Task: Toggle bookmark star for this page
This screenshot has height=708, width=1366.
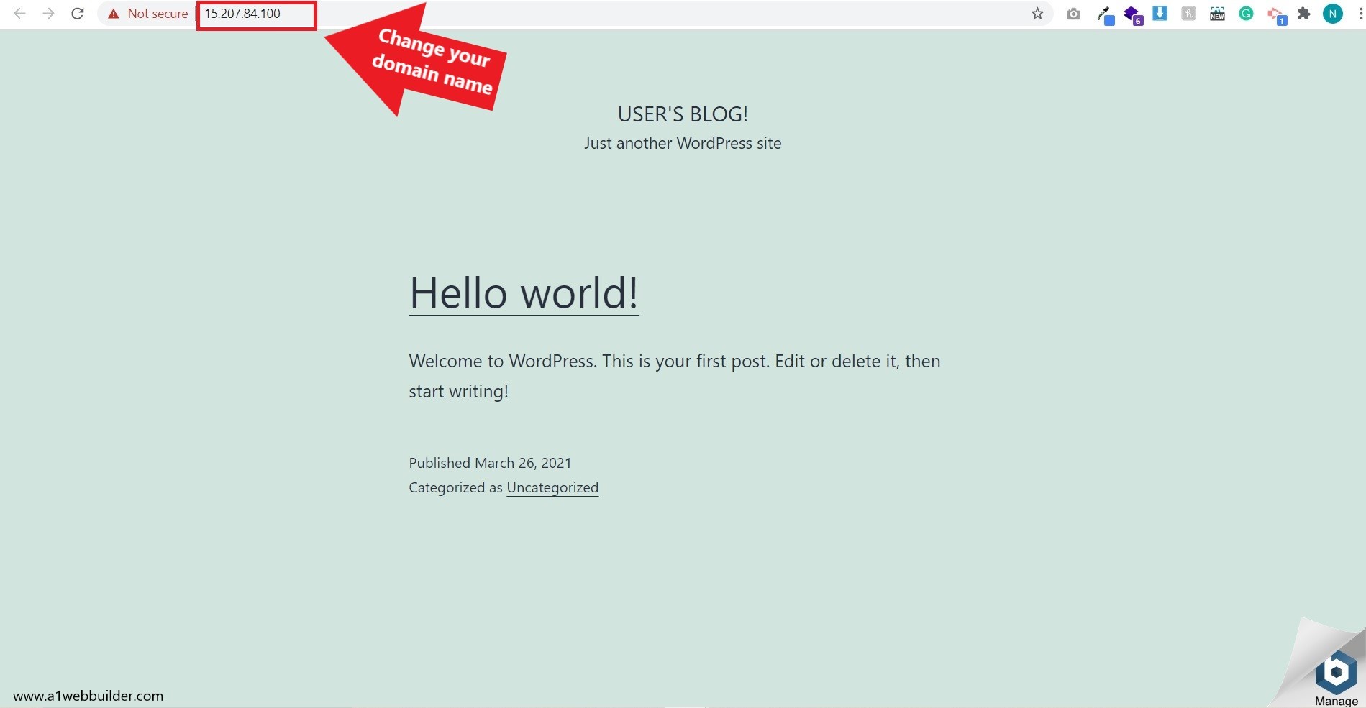Action: [1037, 13]
